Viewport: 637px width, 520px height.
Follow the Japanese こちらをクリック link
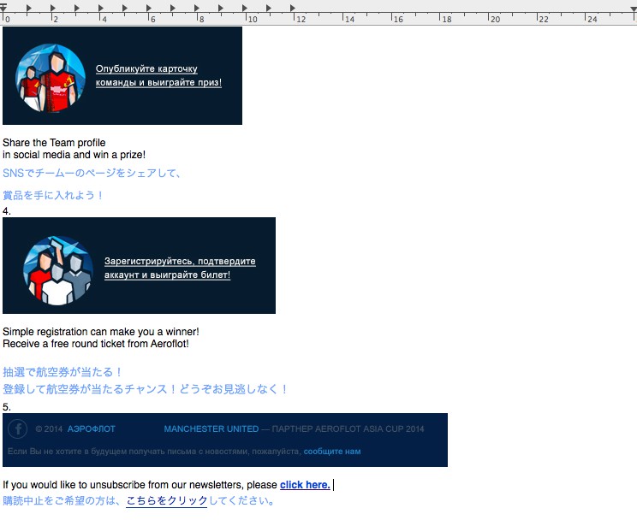[167, 501]
